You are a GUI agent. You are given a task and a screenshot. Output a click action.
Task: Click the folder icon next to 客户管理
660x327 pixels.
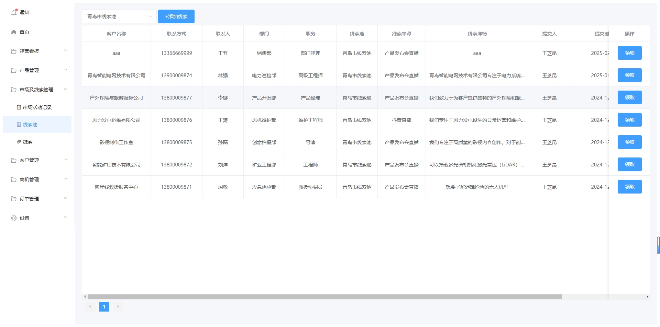(x=14, y=160)
